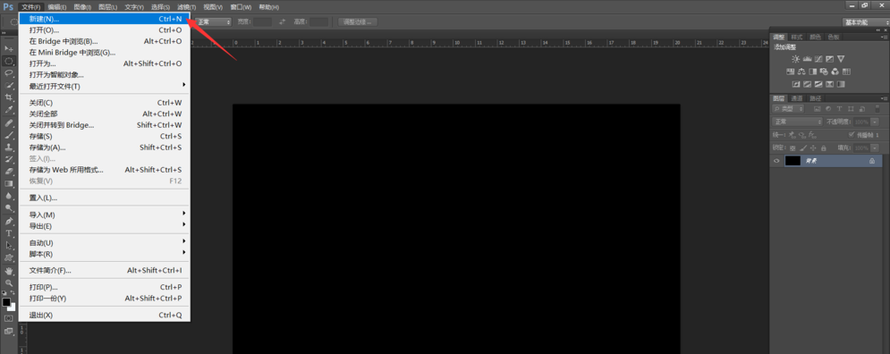
Task: Choose 新建(N)... from File menu
Action: (x=105, y=19)
